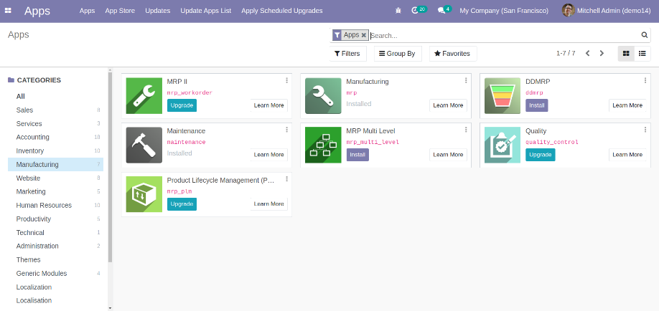Click Mitchell Admin avatar picture

(569, 11)
